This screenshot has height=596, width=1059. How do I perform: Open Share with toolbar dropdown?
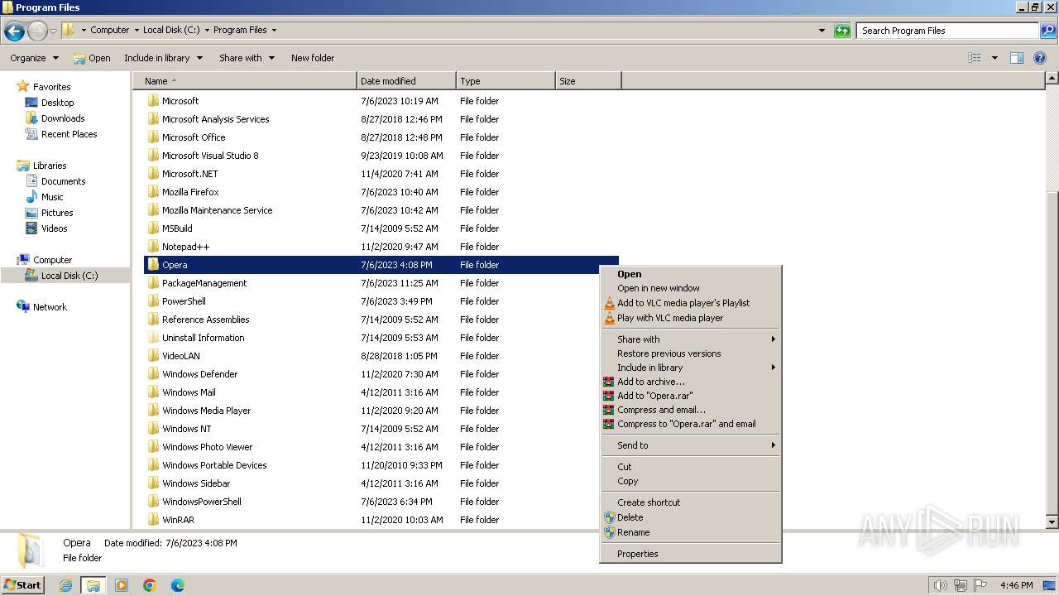click(x=247, y=58)
